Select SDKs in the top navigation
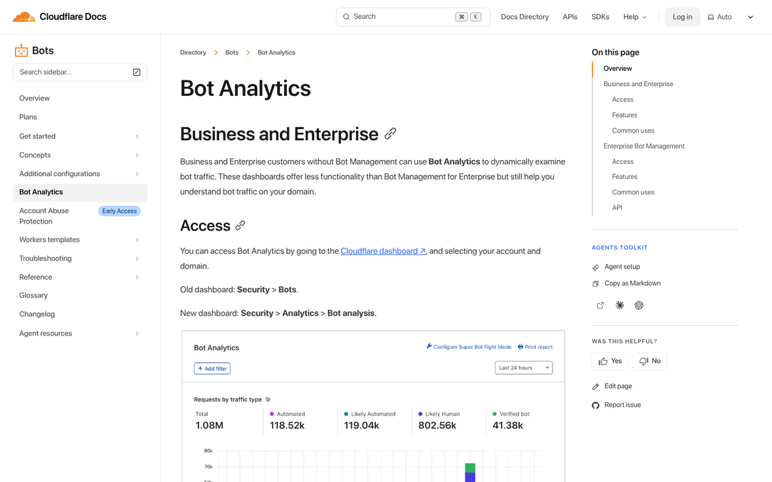The image size is (772, 482). tap(600, 17)
